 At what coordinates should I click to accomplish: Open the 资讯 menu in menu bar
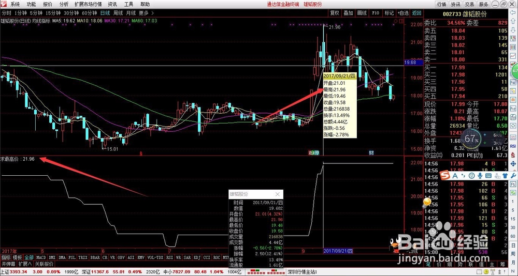[112, 4]
